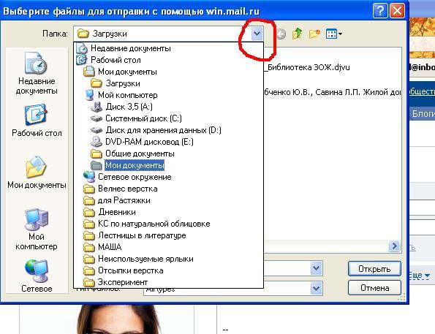The image size is (435, 334).
Task: Open the Views menu icon
Action: coord(333,34)
